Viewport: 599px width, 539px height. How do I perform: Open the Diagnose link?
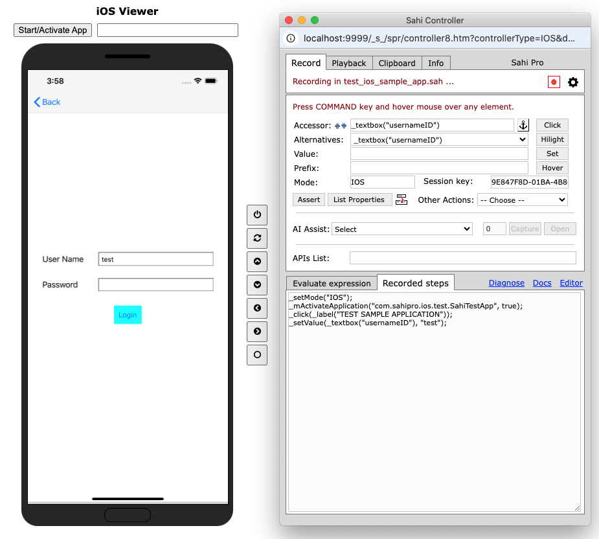pyautogui.click(x=506, y=283)
